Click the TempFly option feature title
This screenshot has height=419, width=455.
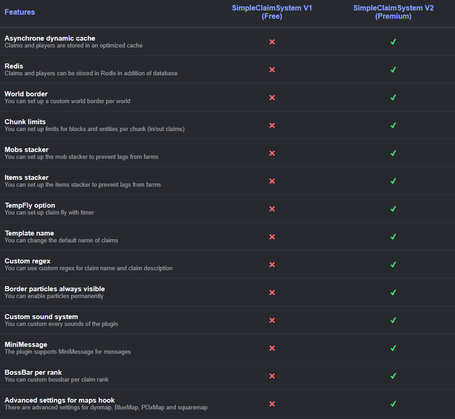pyautogui.click(x=30, y=205)
